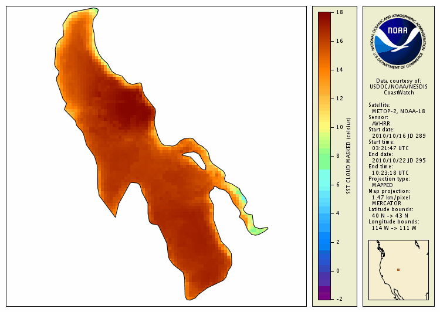Image resolution: width=440 pixels, height=312 pixels.
Task: Click the 'Satellite:' label
Action: tap(379, 105)
